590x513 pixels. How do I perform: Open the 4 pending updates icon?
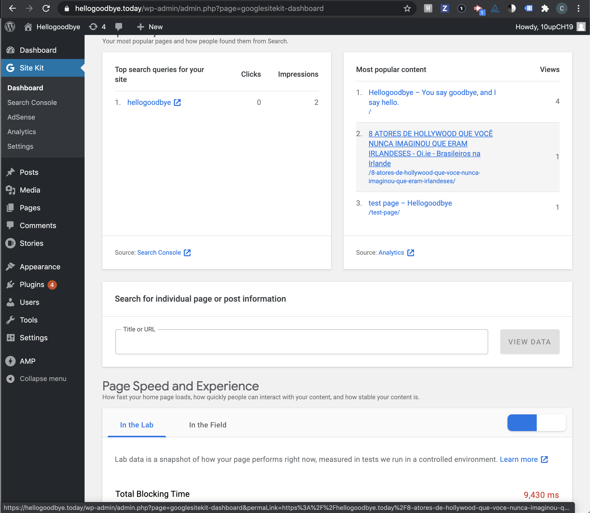[x=97, y=27]
